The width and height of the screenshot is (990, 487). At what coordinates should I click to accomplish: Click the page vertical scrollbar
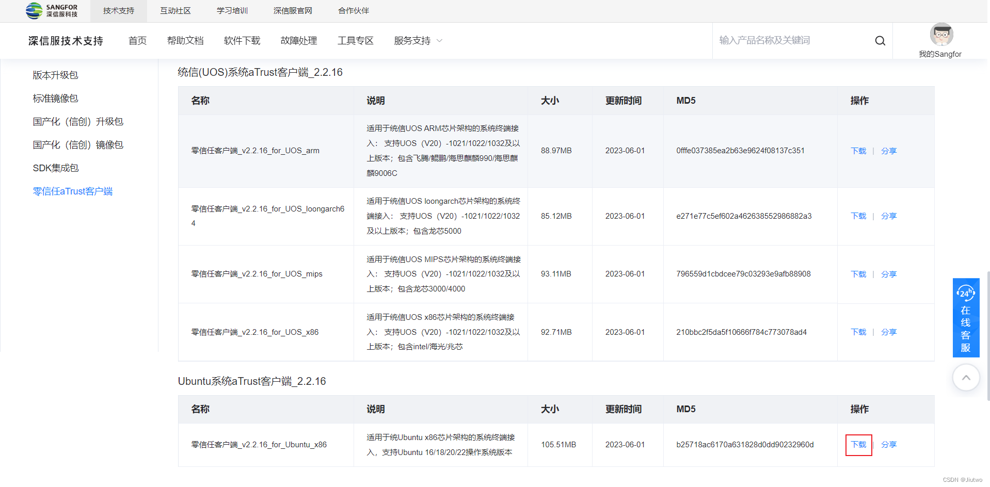pos(988,335)
